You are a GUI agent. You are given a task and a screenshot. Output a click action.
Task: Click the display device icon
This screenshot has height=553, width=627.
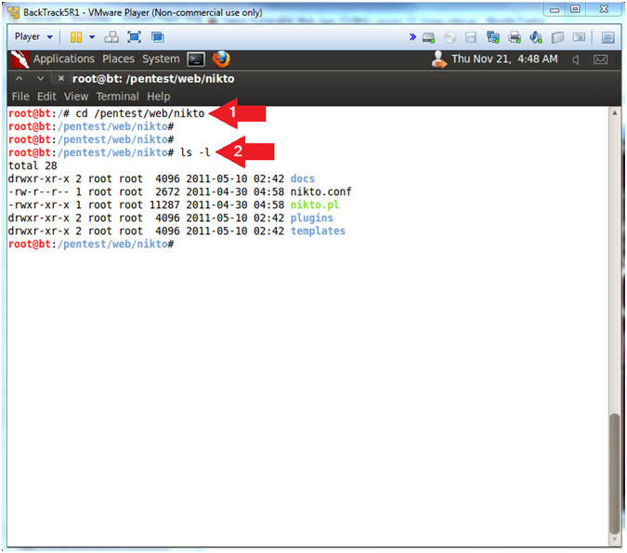[579, 37]
